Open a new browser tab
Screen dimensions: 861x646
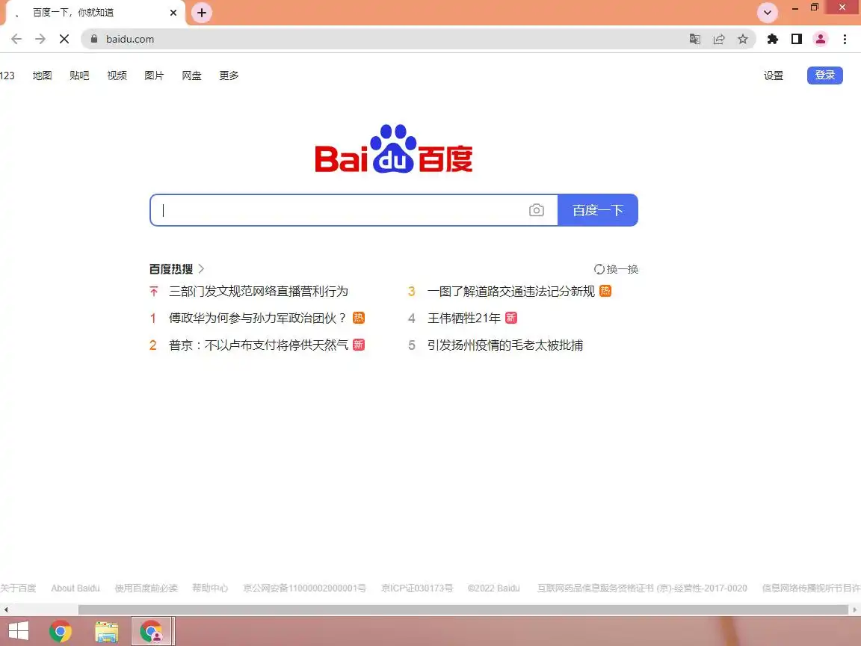click(x=202, y=13)
